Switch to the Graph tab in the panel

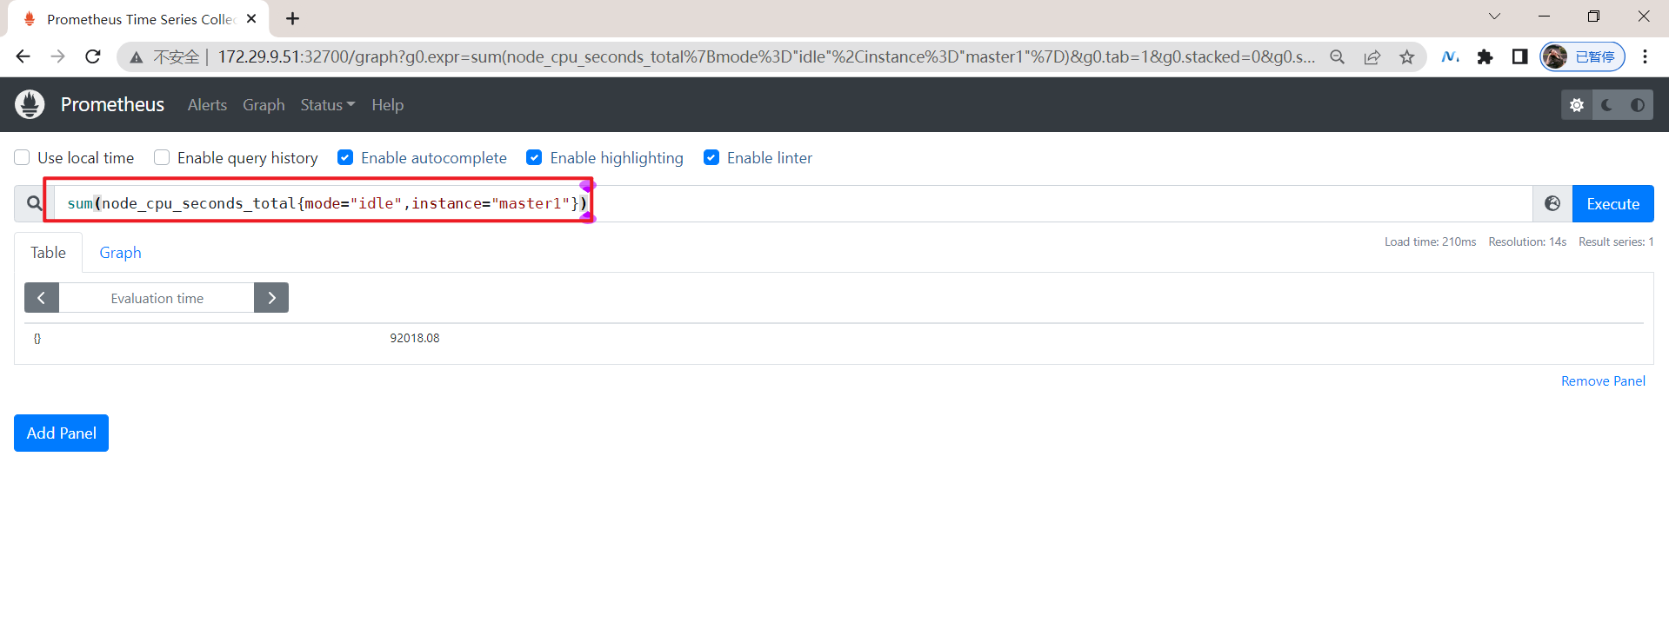point(120,253)
